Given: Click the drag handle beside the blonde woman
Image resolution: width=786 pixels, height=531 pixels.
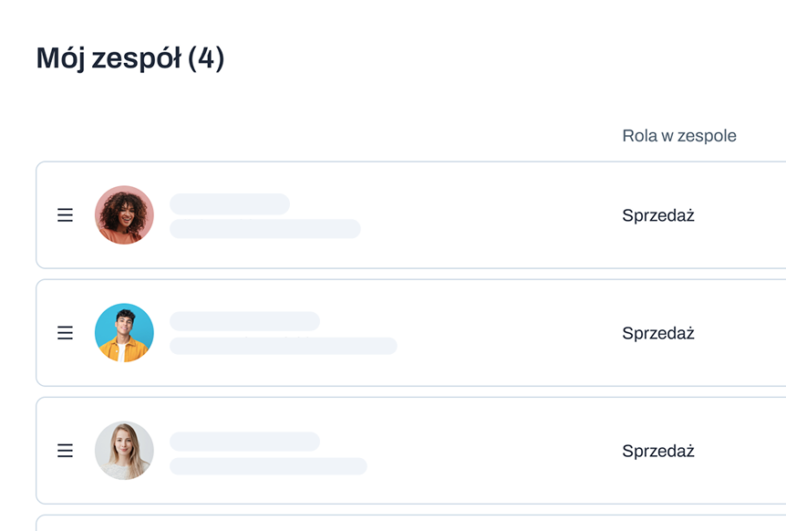Looking at the screenshot, I should pyautogui.click(x=65, y=451).
